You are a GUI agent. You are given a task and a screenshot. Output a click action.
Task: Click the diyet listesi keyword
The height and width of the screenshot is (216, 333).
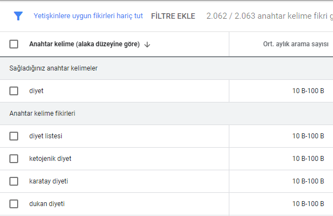click(x=46, y=136)
